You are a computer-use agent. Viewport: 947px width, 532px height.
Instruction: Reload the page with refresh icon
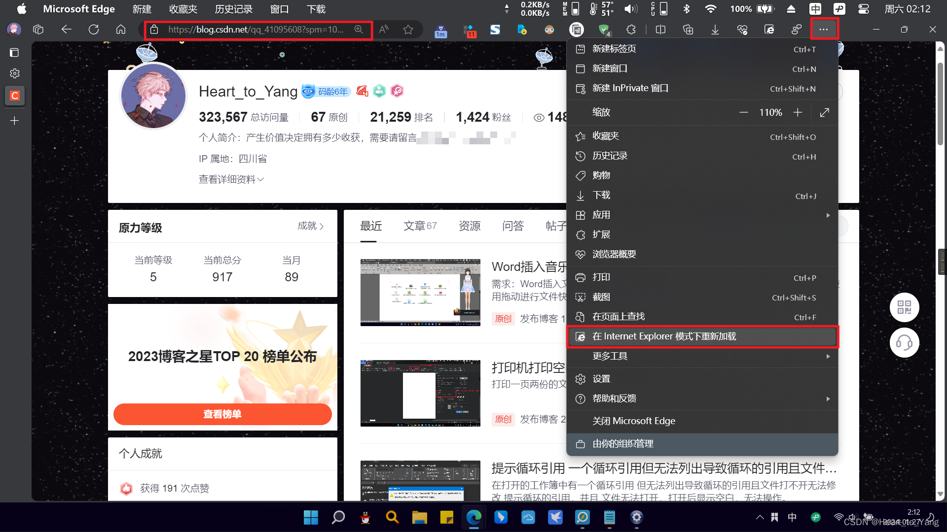[x=94, y=30]
